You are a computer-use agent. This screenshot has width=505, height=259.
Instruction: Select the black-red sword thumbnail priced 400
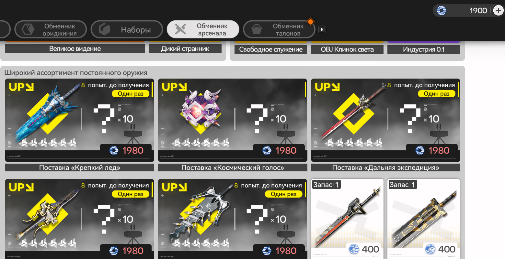click(347, 219)
